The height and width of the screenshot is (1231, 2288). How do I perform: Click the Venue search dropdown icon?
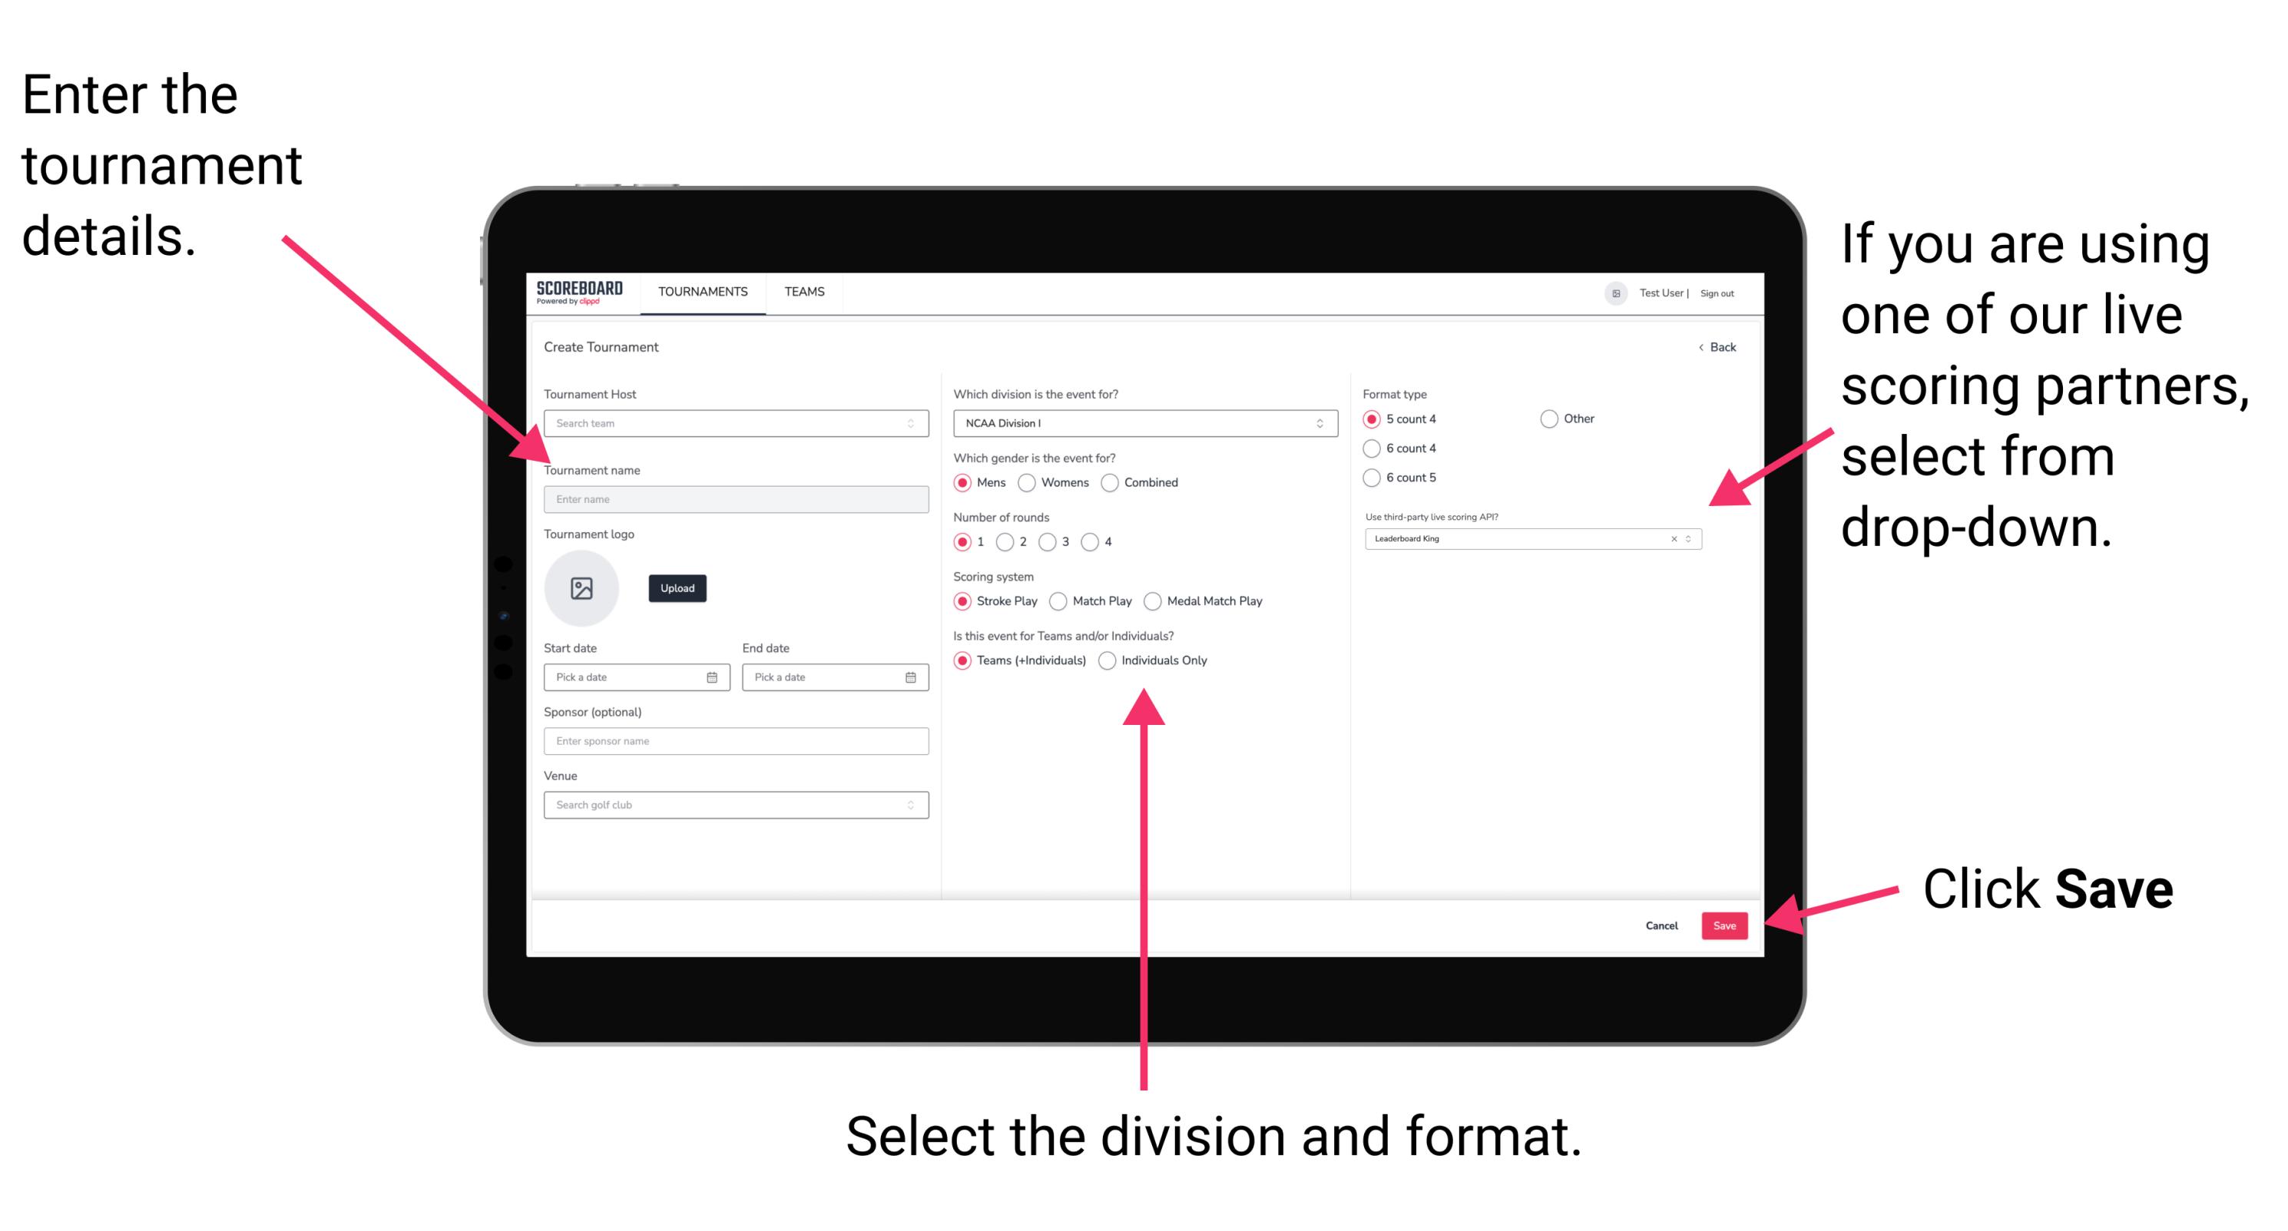tap(911, 803)
